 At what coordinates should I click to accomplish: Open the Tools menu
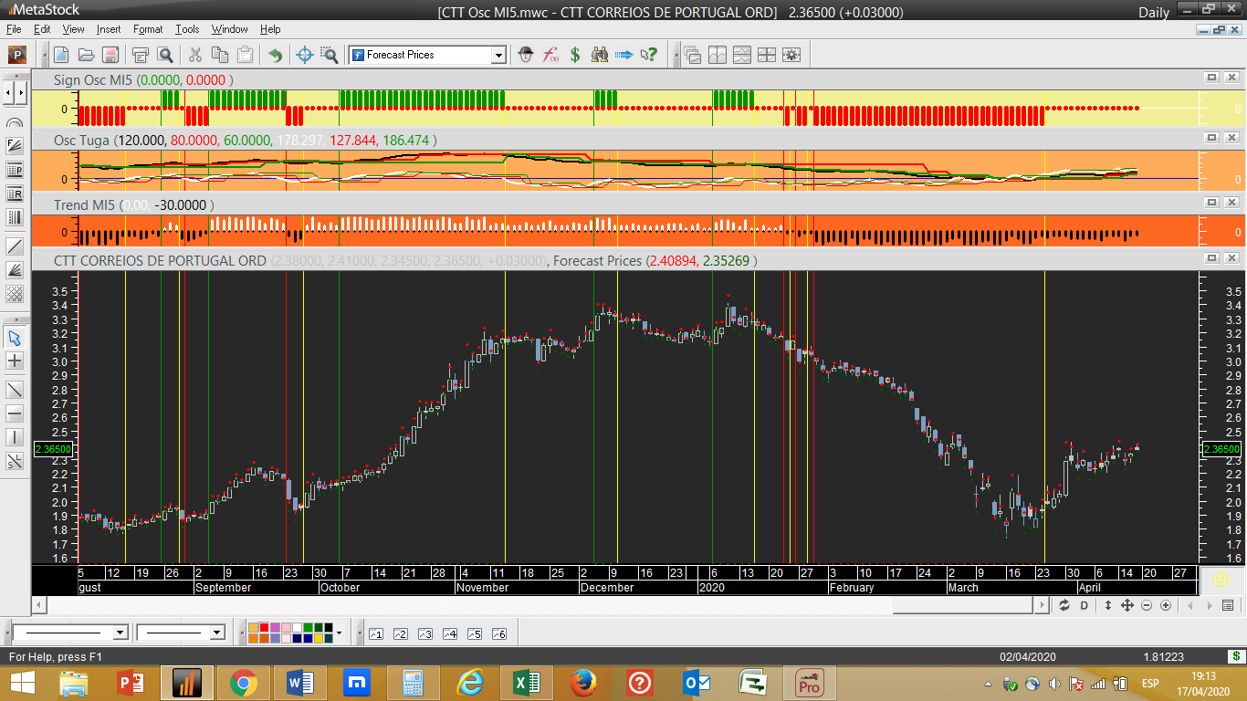pos(187,29)
